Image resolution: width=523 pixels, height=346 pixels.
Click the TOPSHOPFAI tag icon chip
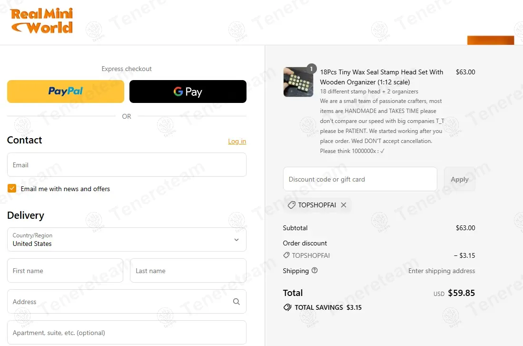coord(292,205)
